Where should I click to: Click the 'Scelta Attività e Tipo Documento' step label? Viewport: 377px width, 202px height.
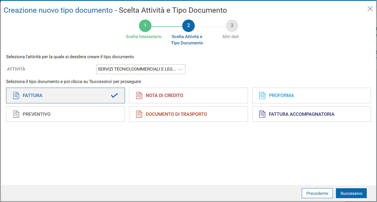click(x=187, y=40)
